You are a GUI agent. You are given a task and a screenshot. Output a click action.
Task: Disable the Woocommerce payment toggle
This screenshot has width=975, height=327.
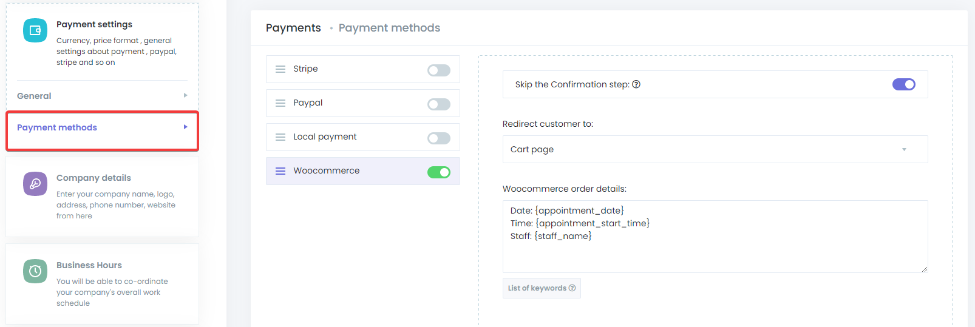(x=439, y=172)
